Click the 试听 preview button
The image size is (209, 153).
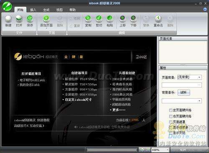(x=184, y=93)
